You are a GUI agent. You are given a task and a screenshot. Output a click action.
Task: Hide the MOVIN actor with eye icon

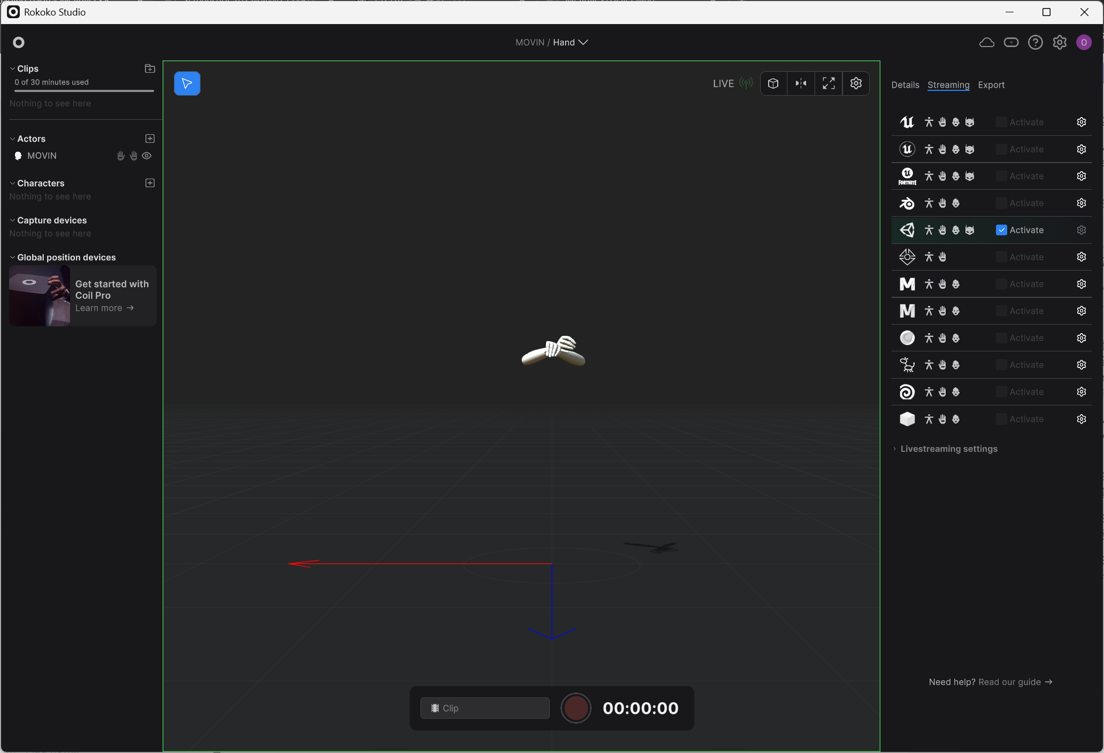pos(147,156)
